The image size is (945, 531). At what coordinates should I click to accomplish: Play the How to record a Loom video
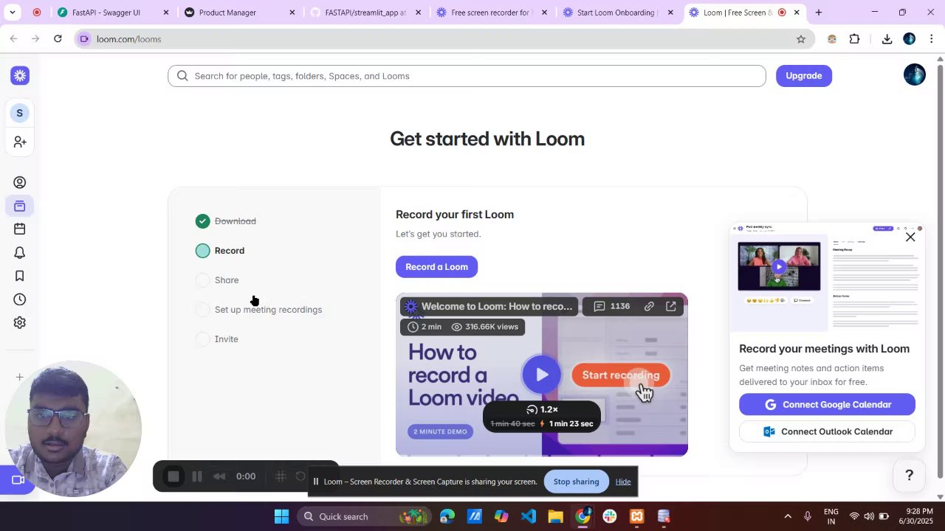coord(542,375)
